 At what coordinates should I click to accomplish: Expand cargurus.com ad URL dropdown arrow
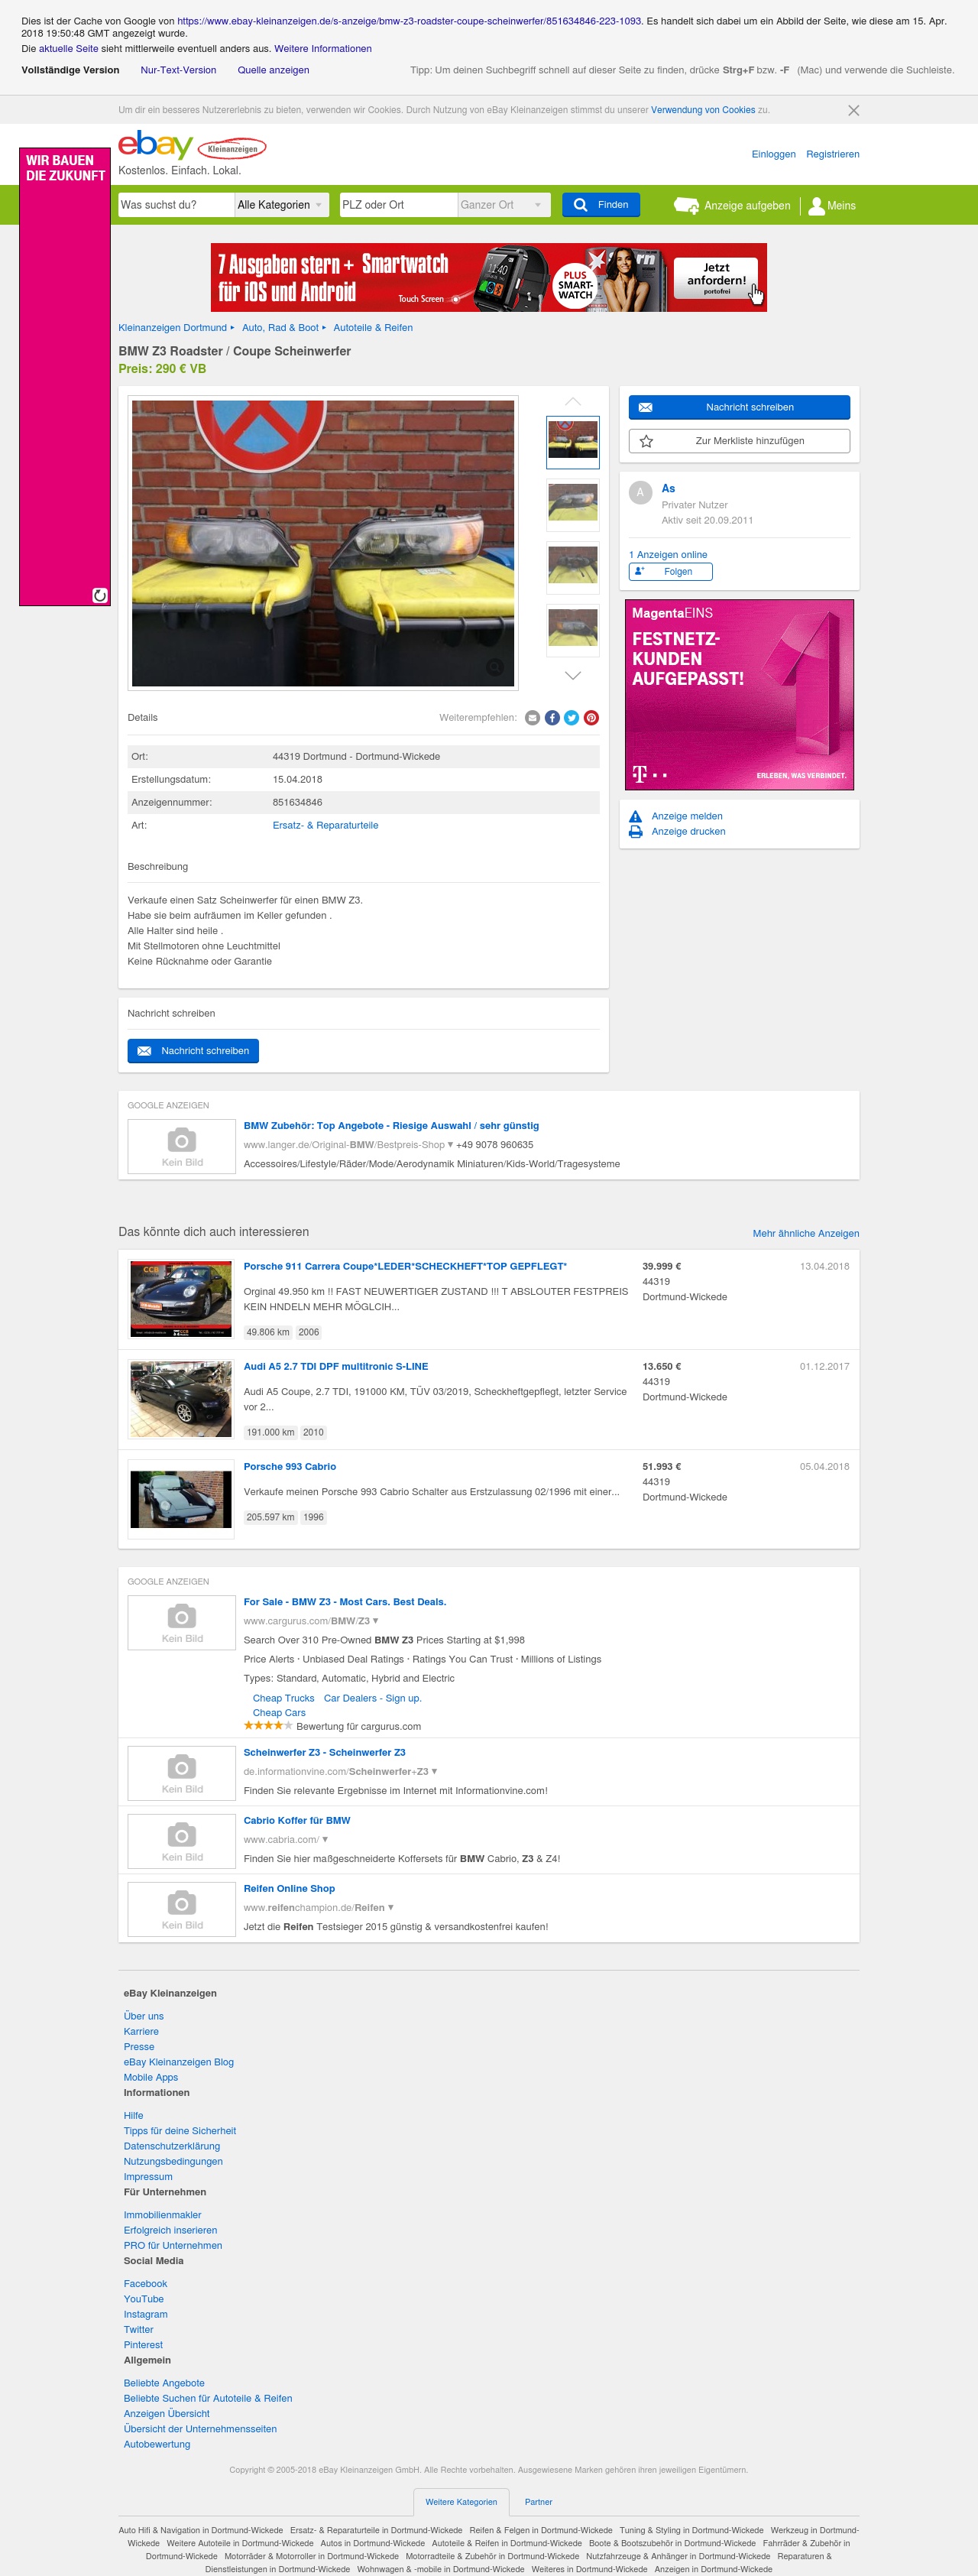pyautogui.click(x=376, y=1621)
